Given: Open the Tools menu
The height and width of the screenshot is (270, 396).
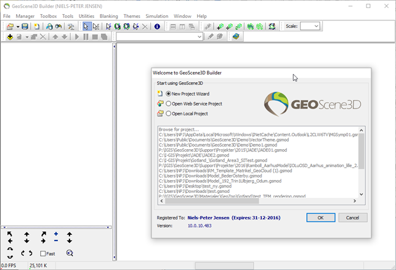Looking at the screenshot, I should 68,16.
